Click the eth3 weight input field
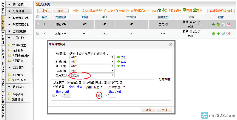 [x=112, y=96]
